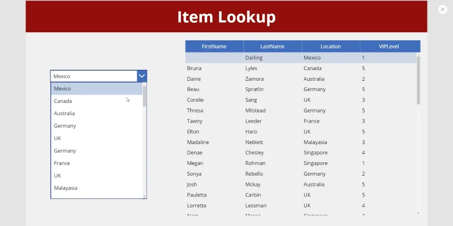The width and height of the screenshot is (453, 226).
Task: Click last name Mckay
Action: pos(253,185)
